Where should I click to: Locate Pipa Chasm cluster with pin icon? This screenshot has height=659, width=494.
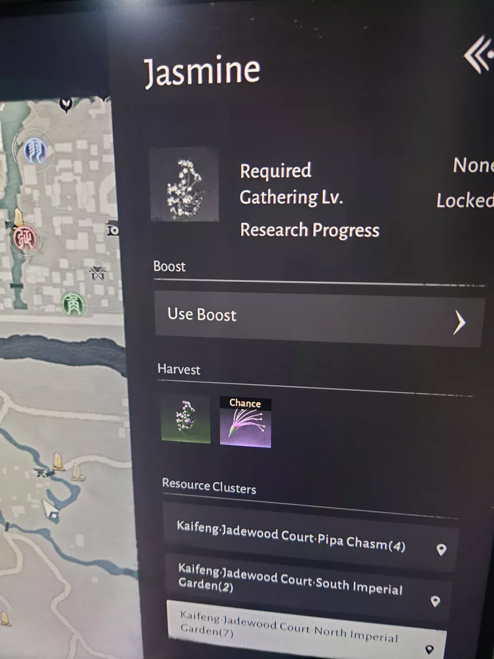441,549
